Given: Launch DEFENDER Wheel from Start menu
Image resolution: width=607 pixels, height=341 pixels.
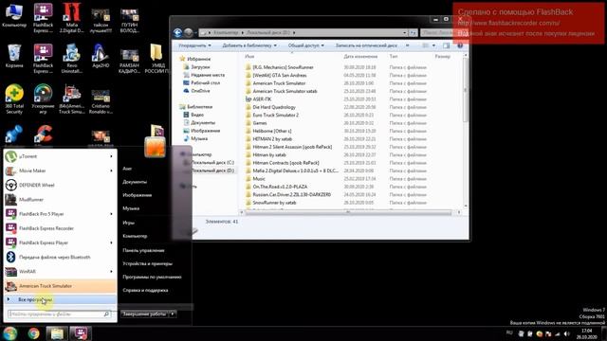Looking at the screenshot, I should pos(60,185).
